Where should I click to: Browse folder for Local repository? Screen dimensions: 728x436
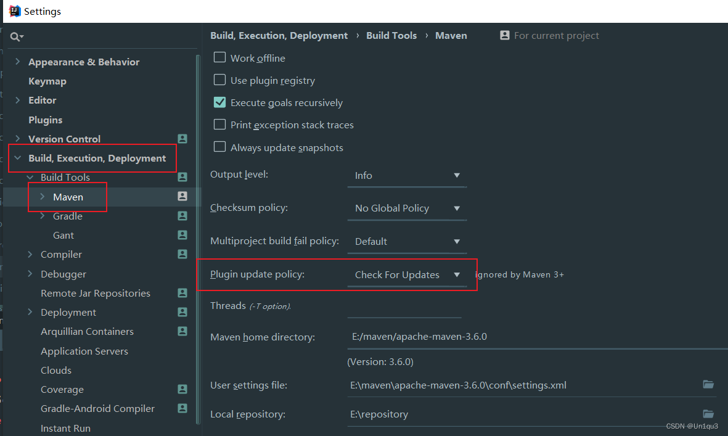708,413
